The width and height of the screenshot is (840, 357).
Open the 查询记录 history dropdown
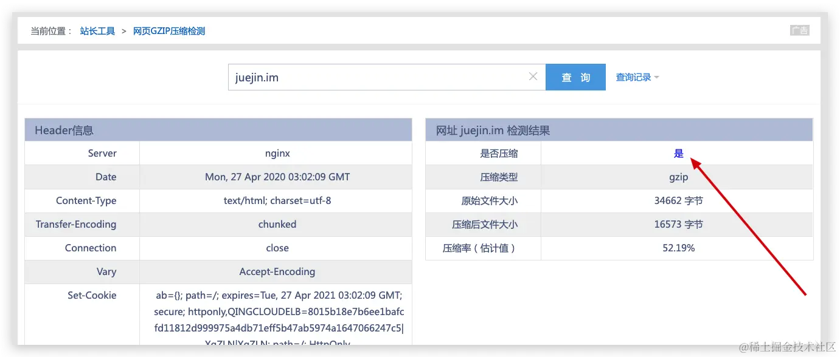[x=637, y=77]
